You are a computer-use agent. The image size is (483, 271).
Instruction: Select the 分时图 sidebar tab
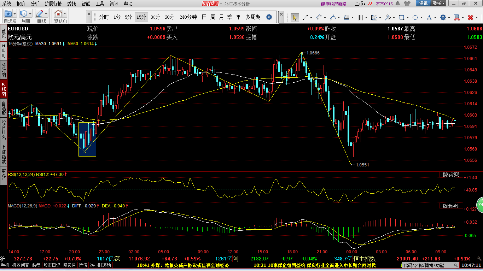click(x=4, y=70)
